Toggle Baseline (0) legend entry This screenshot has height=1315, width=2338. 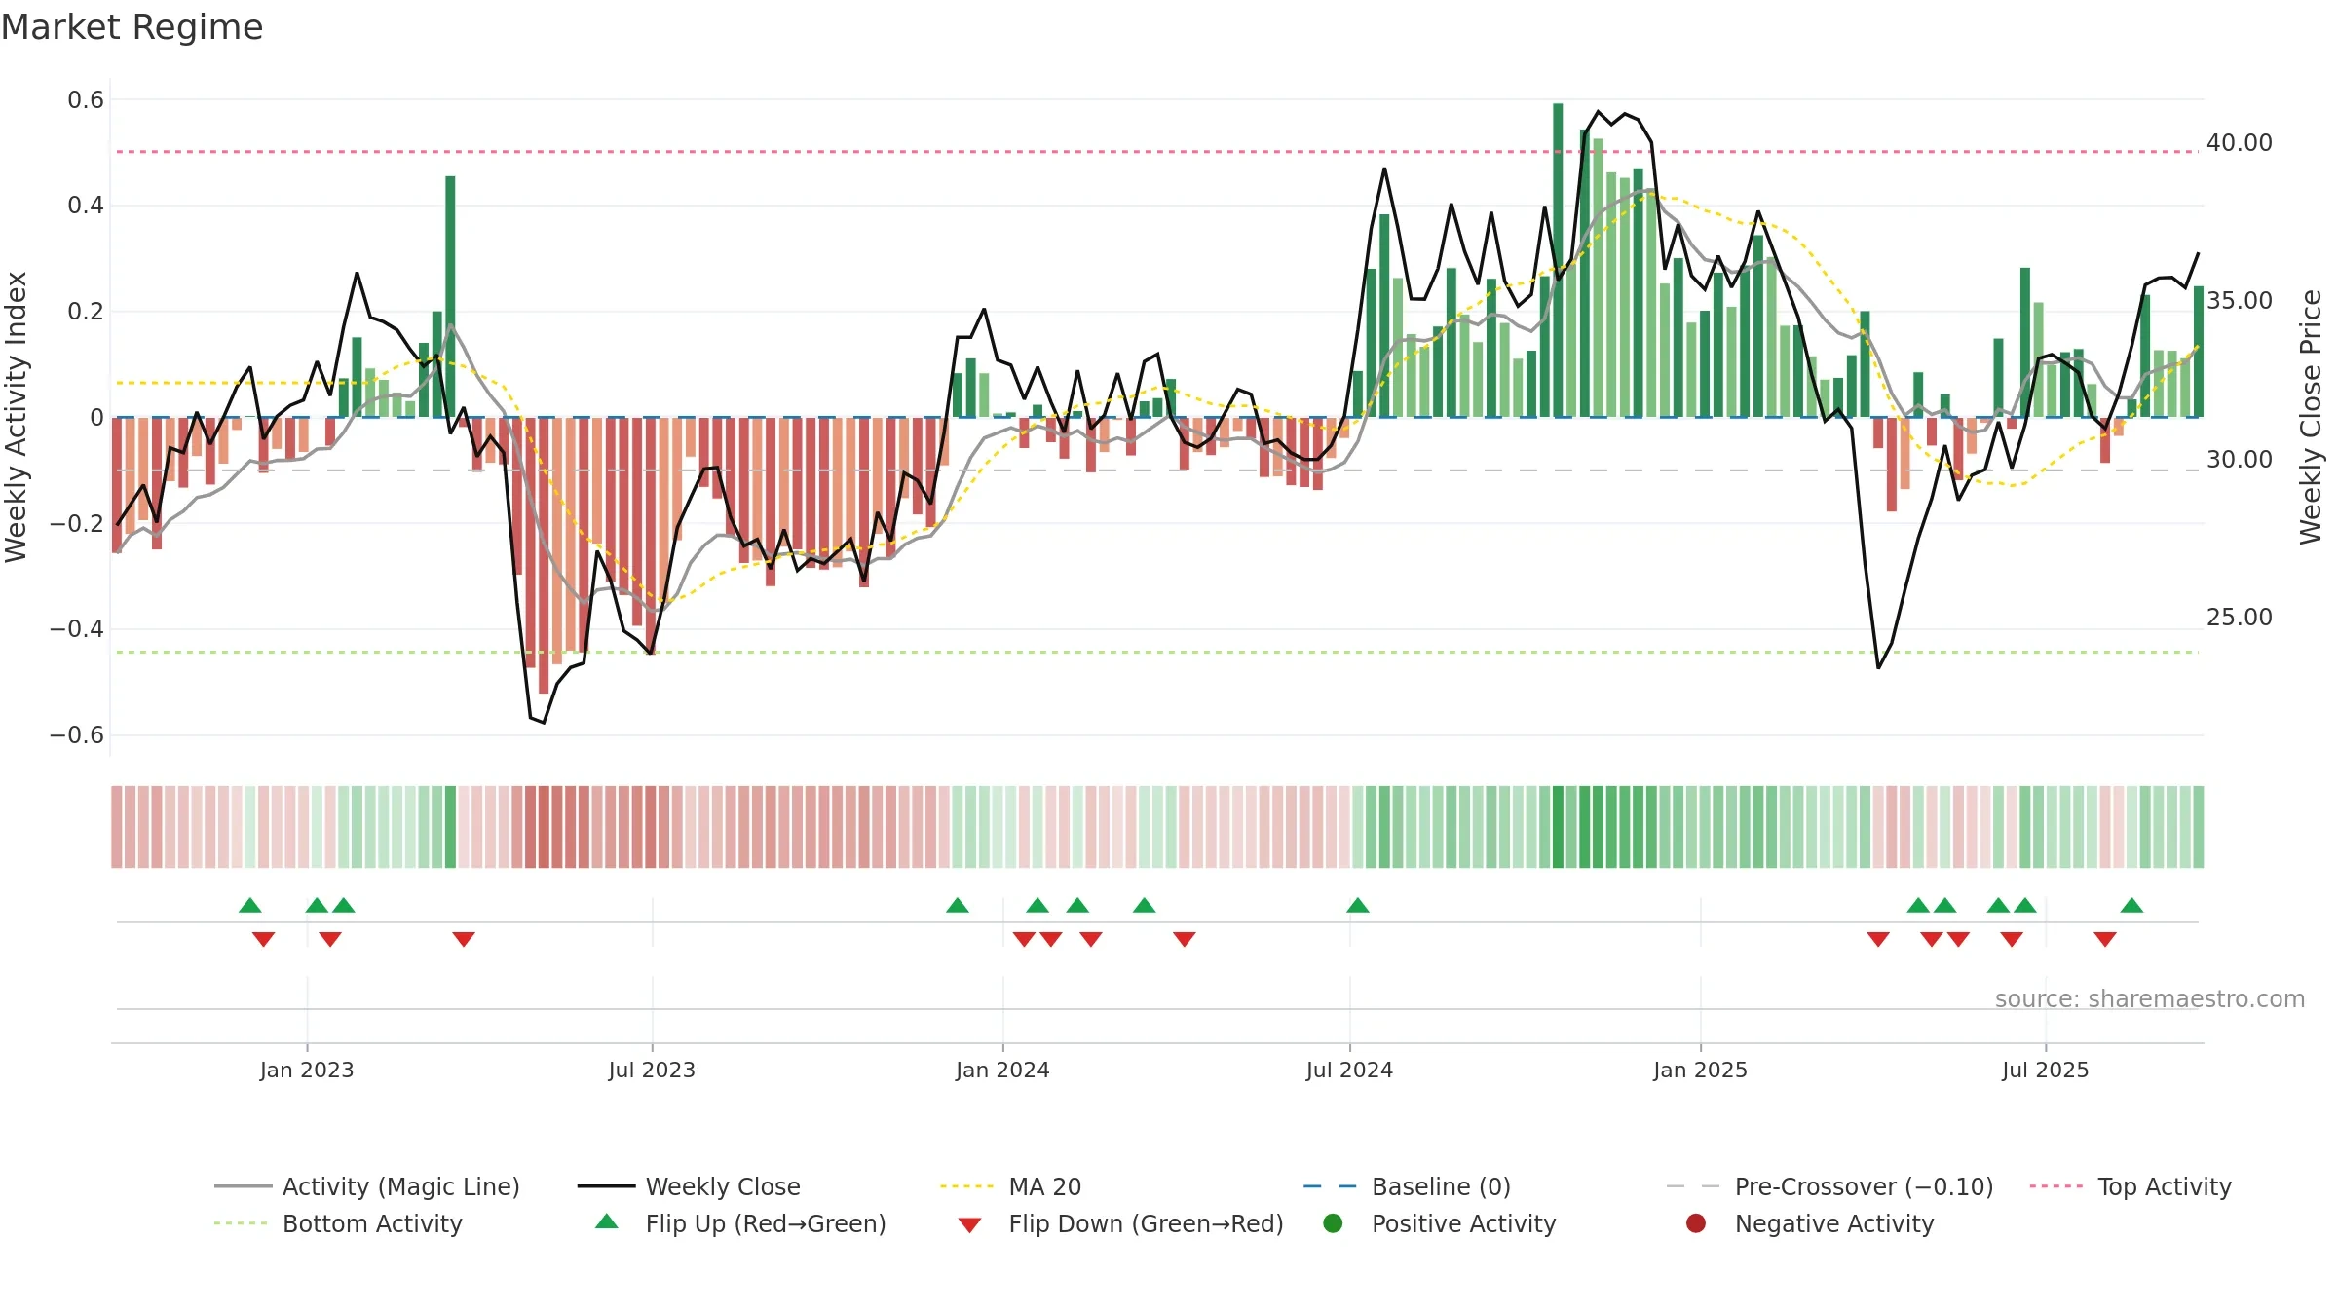(x=1407, y=1186)
